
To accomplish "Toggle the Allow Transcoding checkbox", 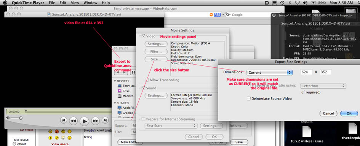I will tap(147, 80).
